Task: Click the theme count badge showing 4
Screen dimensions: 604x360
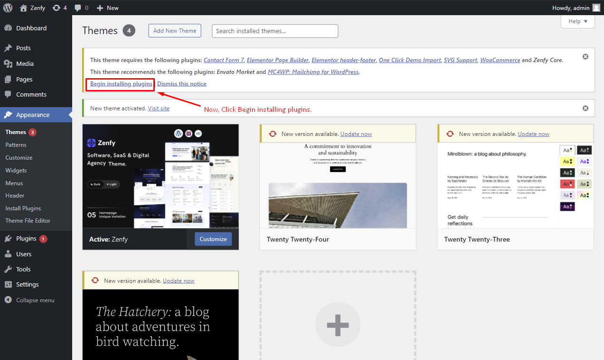Action: coord(129,31)
